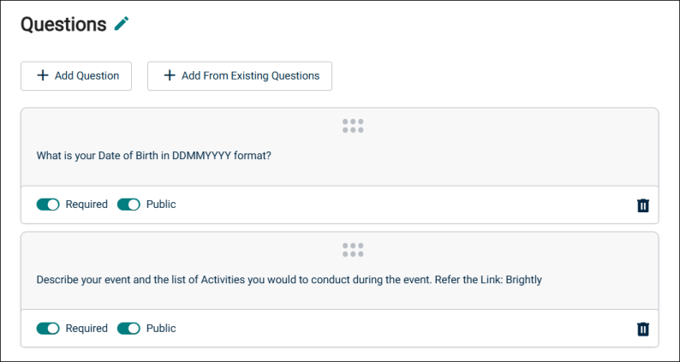This screenshot has width=680, height=362.
Task: Disable Required for the event description question
Action: coord(48,328)
